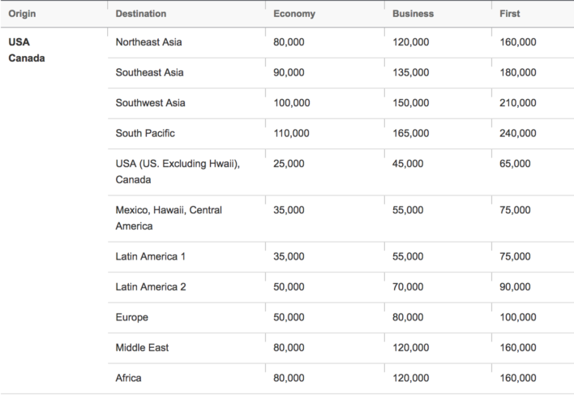Click South Pacific Economy value 110,000
The image size is (574, 395).
(x=291, y=133)
